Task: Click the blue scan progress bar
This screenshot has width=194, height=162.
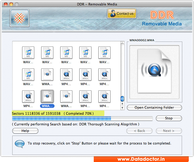Action: coord(62,118)
